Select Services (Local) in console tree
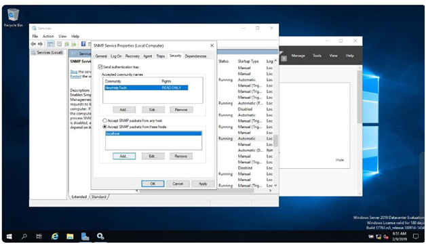Screen dimensions: 426x244 pyautogui.click(x=47, y=52)
